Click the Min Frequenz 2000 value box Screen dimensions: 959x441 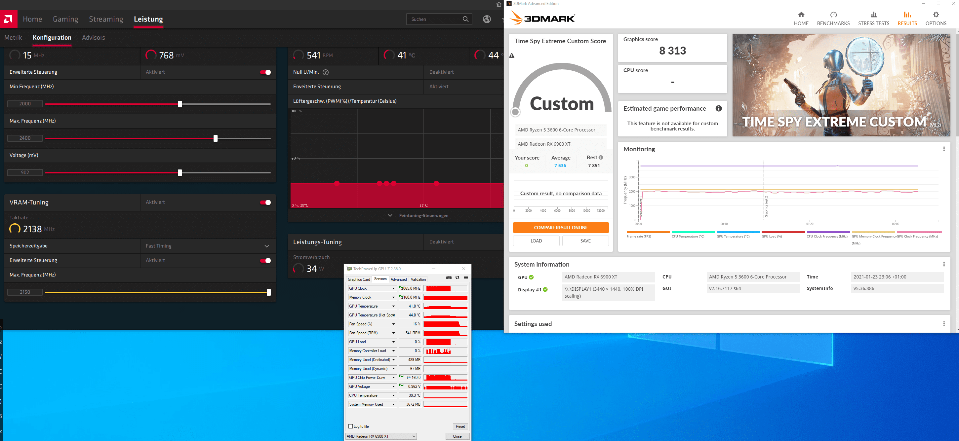coord(25,104)
